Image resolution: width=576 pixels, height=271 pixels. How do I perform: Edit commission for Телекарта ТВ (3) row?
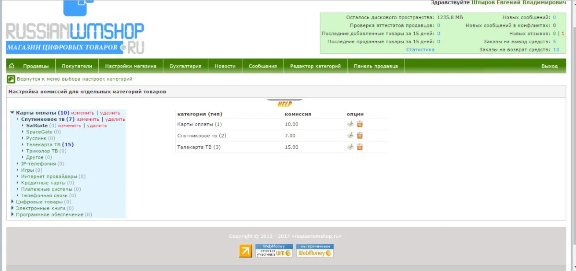pos(350,147)
